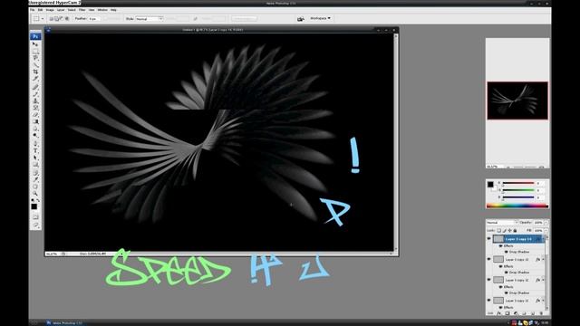Image resolution: width=580 pixels, height=326 pixels.
Task: Select the Dodge tool
Action: point(35,136)
